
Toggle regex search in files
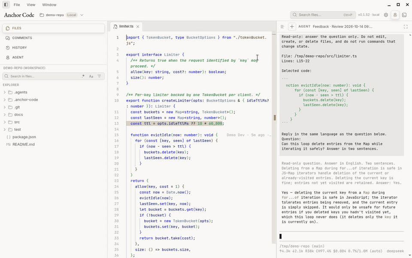tap(83, 77)
